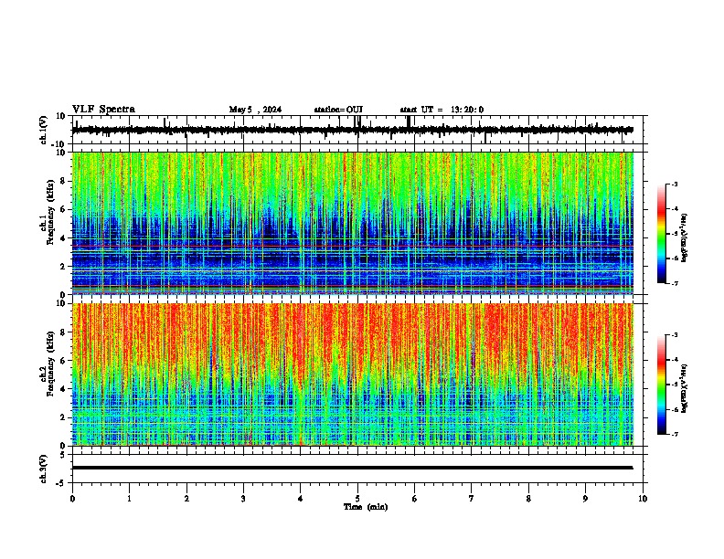Click the ch.2 spectrogram color bar
Image resolution: width=724 pixels, height=559 pixels.
(x=661, y=385)
